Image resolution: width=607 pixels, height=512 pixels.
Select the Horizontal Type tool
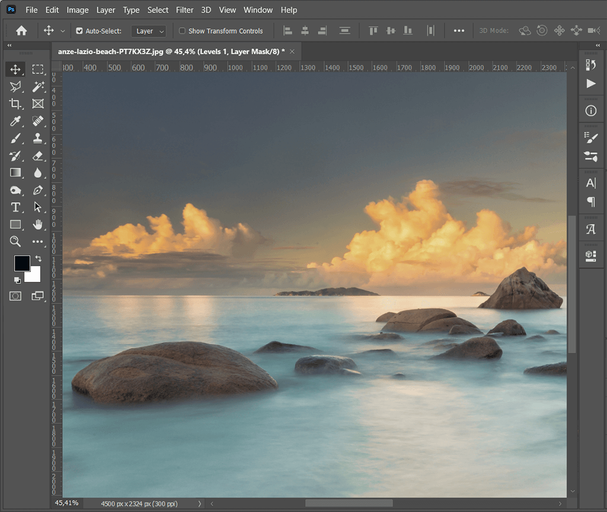tap(15, 207)
